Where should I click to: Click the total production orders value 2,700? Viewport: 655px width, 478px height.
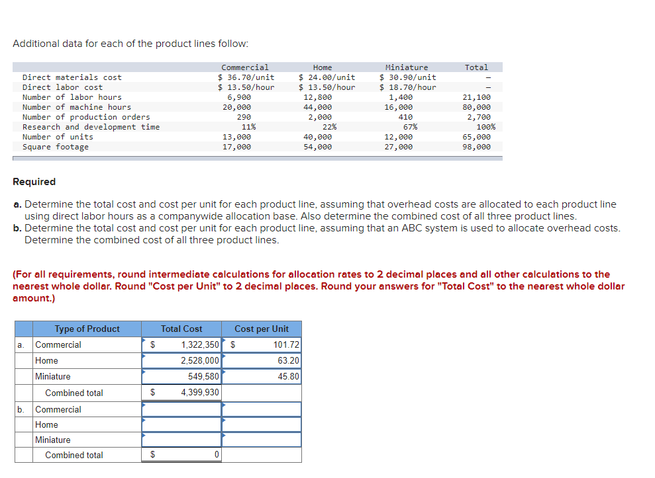pyautogui.click(x=479, y=117)
